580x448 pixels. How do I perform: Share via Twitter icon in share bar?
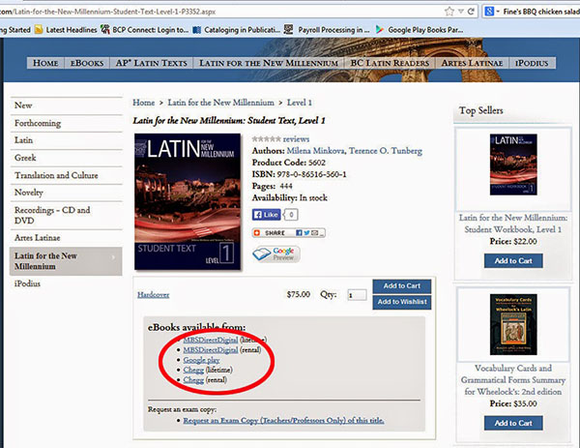(306, 233)
